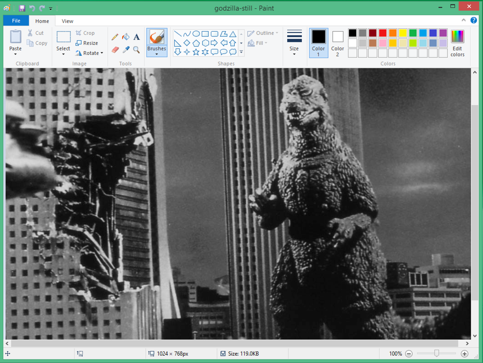Click the vertical scrollbar down arrow

(x=475, y=336)
